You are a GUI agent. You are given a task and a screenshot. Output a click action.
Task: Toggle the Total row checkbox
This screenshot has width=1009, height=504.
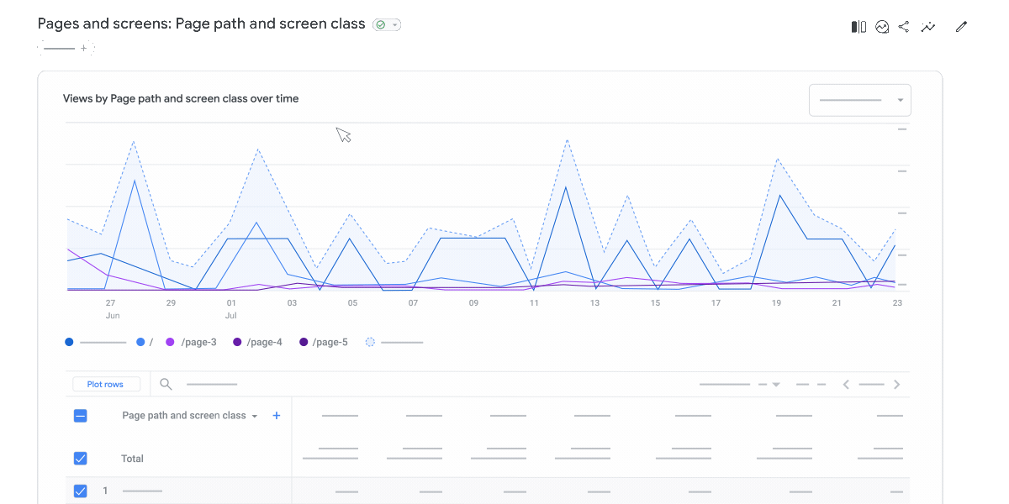pos(80,458)
